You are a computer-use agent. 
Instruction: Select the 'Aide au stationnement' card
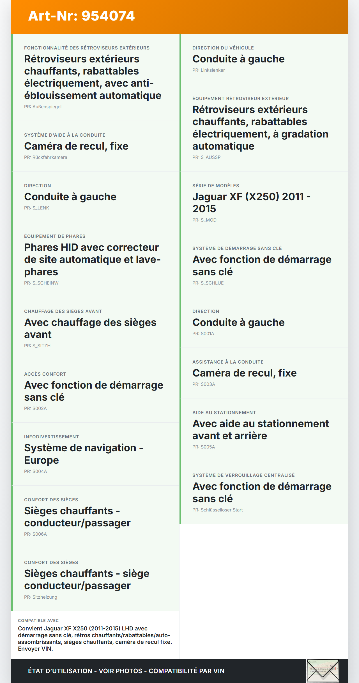pyautogui.click(x=264, y=430)
